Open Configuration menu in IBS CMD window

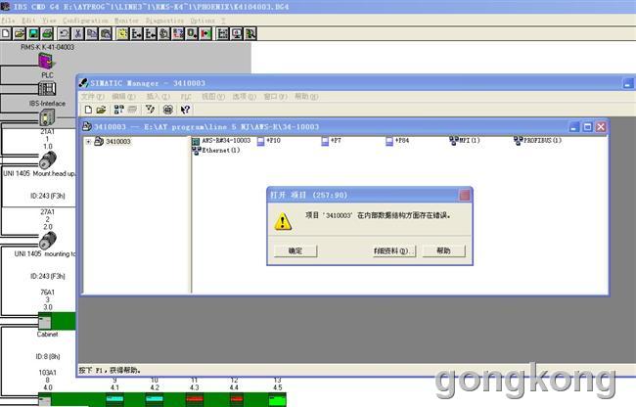85,21
